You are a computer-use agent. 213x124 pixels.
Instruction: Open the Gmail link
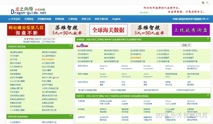124,101
